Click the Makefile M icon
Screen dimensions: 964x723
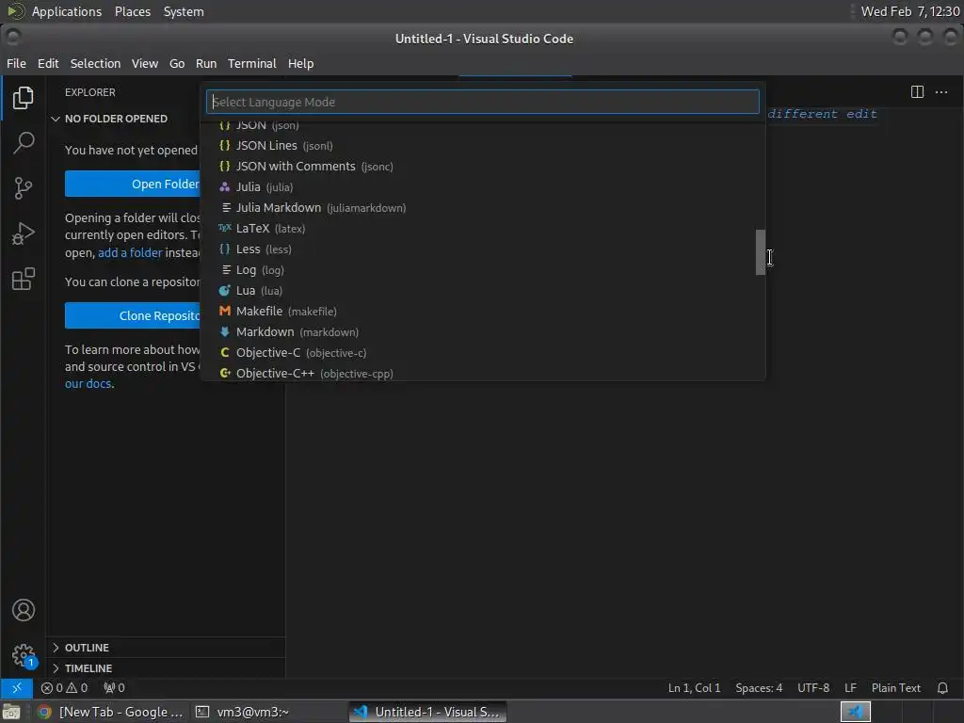(224, 311)
